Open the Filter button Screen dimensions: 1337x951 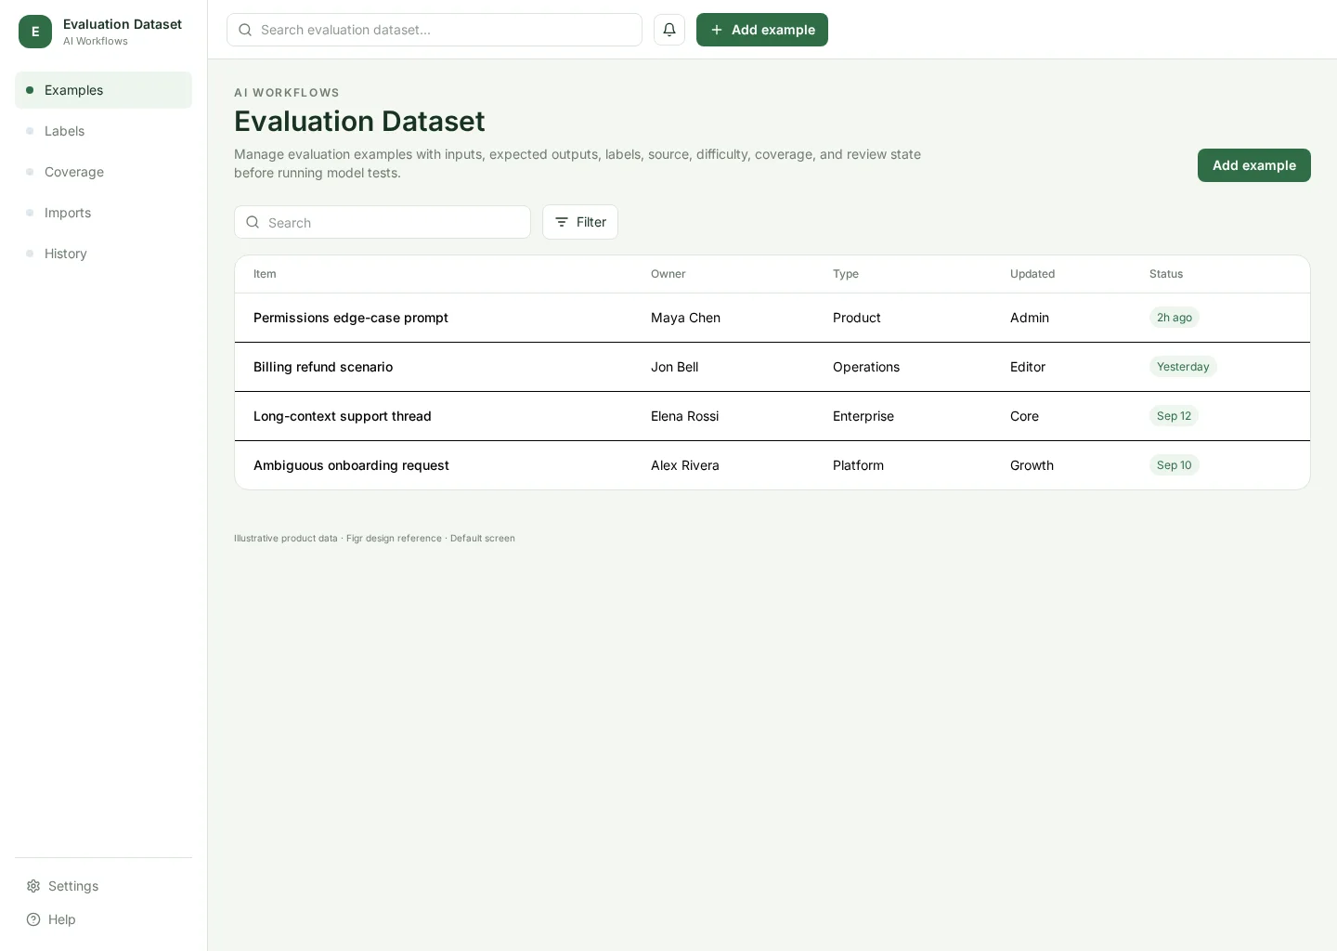coord(580,222)
